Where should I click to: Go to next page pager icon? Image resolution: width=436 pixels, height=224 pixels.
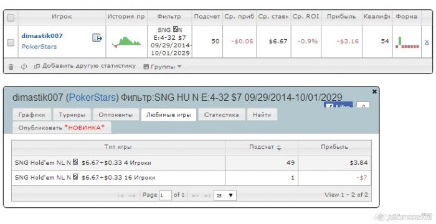(196, 195)
